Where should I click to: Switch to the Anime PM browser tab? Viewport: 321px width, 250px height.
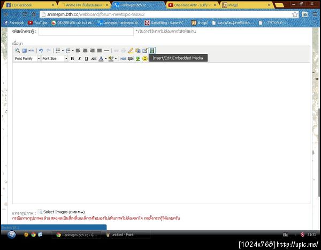tap(85, 5)
